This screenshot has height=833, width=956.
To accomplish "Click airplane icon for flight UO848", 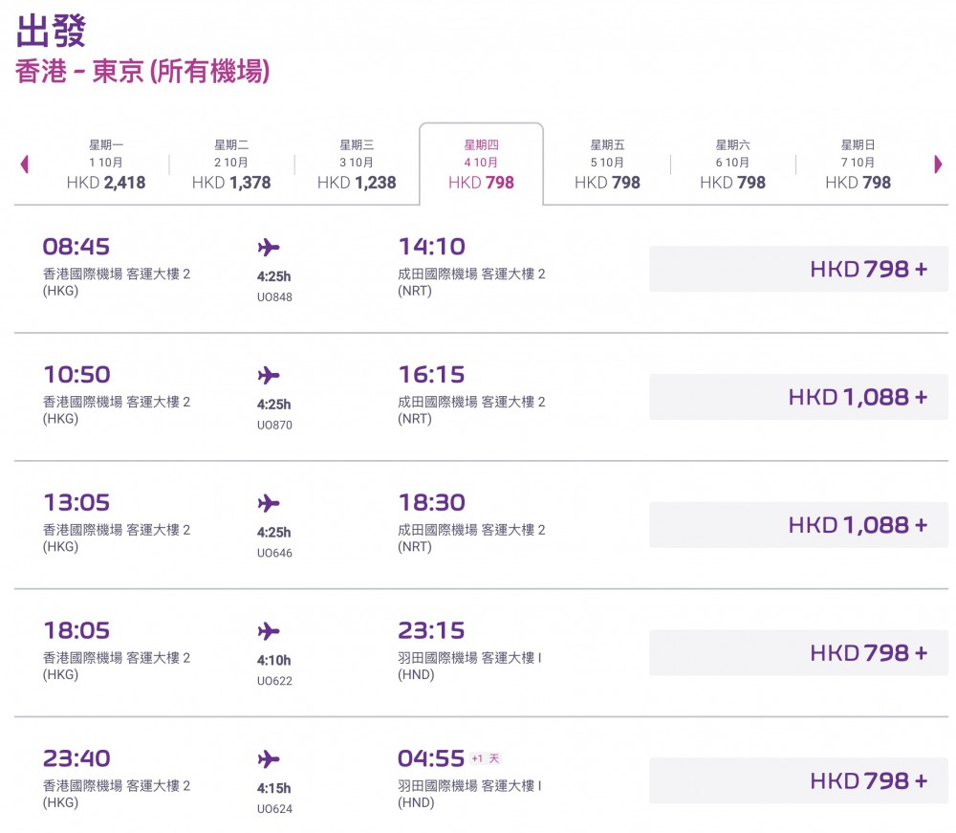I will (269, 249).
